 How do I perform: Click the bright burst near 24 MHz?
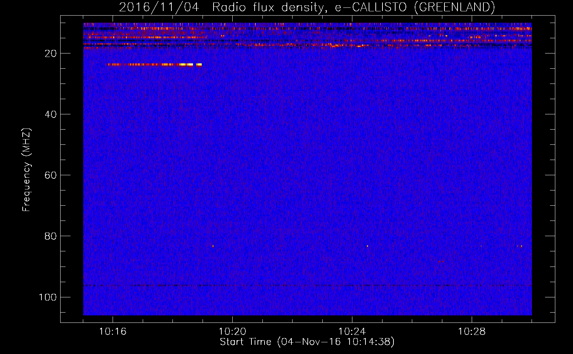coord(153,64)
